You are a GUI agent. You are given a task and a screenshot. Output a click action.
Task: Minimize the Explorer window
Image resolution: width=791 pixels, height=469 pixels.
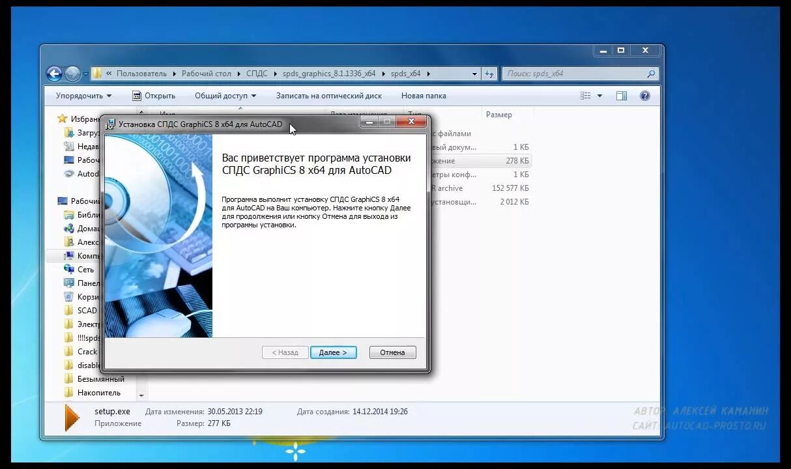(x=603, y=50)
